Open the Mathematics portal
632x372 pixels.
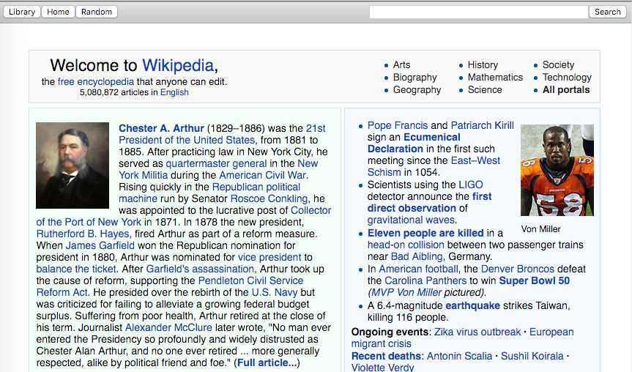coord(495,78)
